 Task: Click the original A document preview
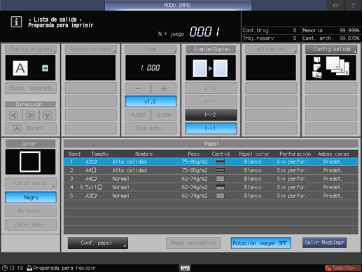20,68
